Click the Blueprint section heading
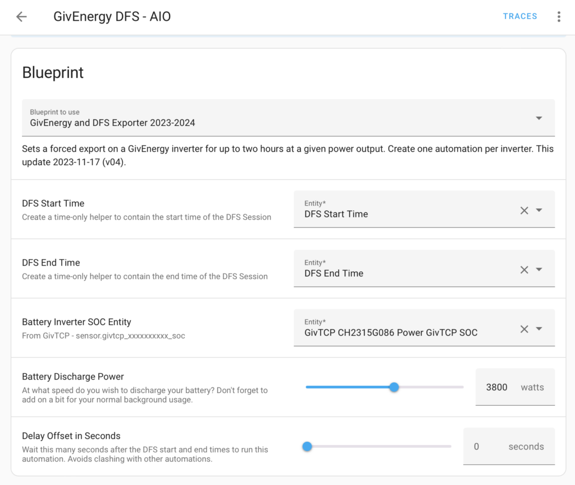Image resolution: width=575 pixels, height=485 pixels. [x=53, y=72]
